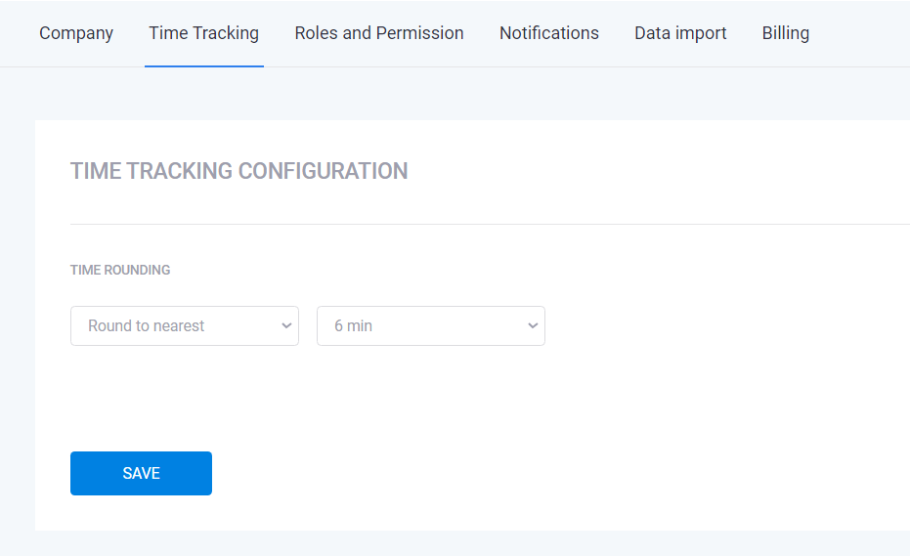Open the Company settings tab

[x=76, y=33]
